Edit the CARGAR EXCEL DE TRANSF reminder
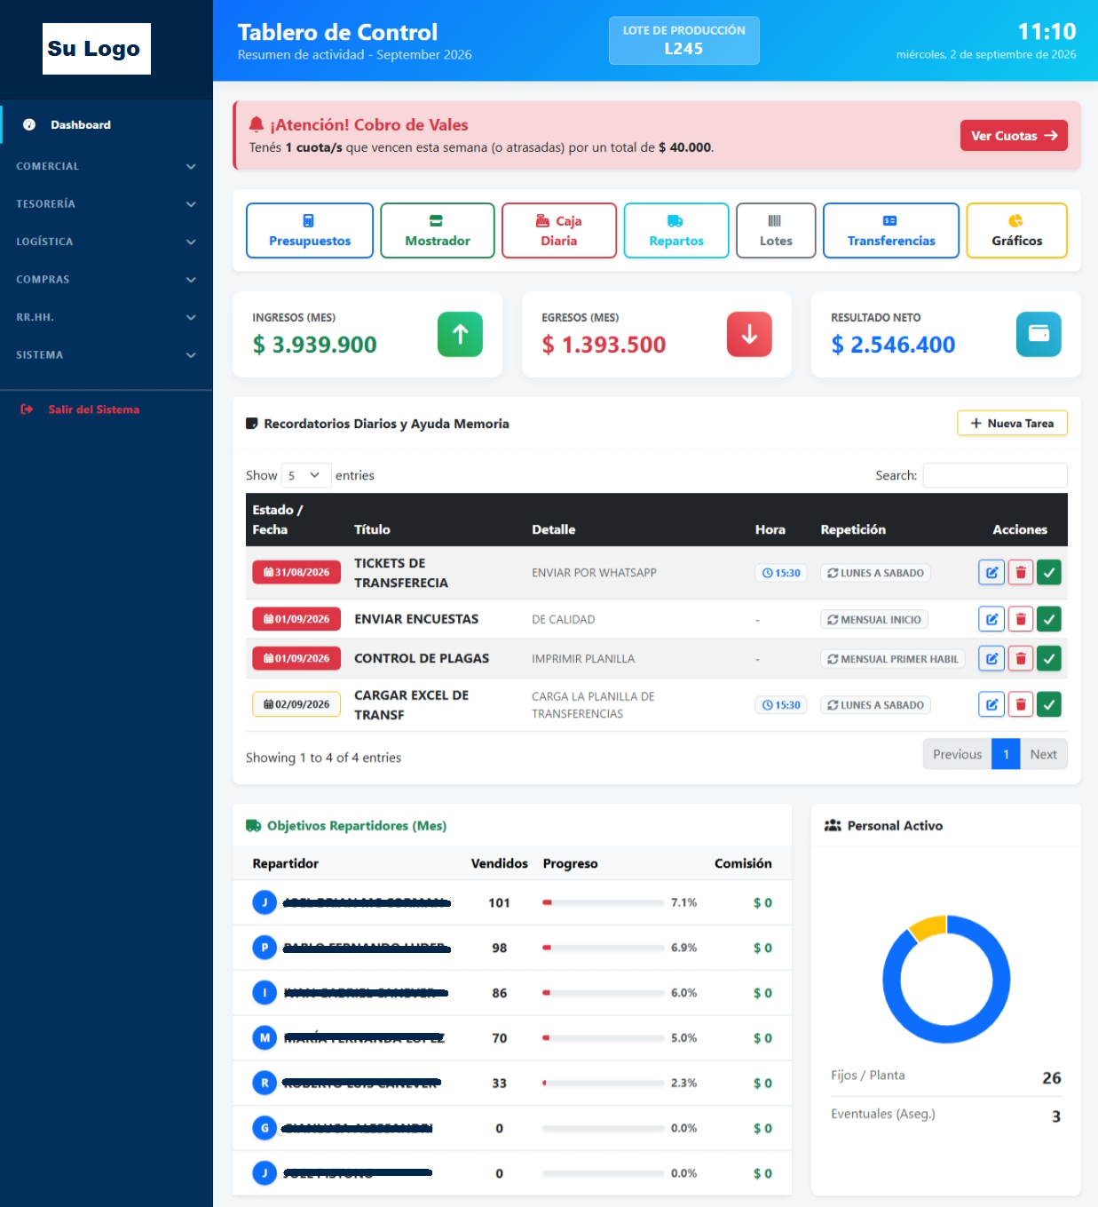1098x1207 pixels. click(991, 704)
